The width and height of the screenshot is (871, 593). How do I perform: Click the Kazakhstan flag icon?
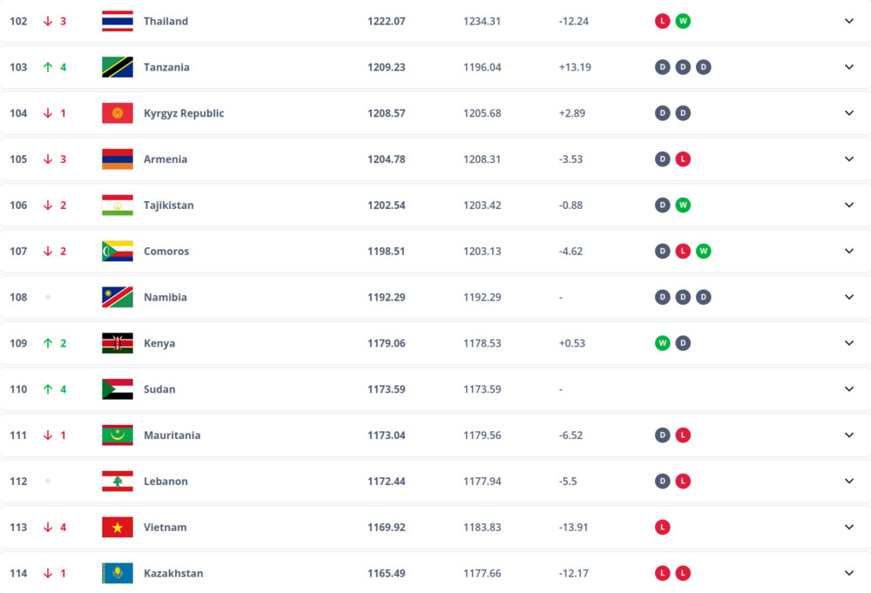pyautogui.click(x=118, y=573)
